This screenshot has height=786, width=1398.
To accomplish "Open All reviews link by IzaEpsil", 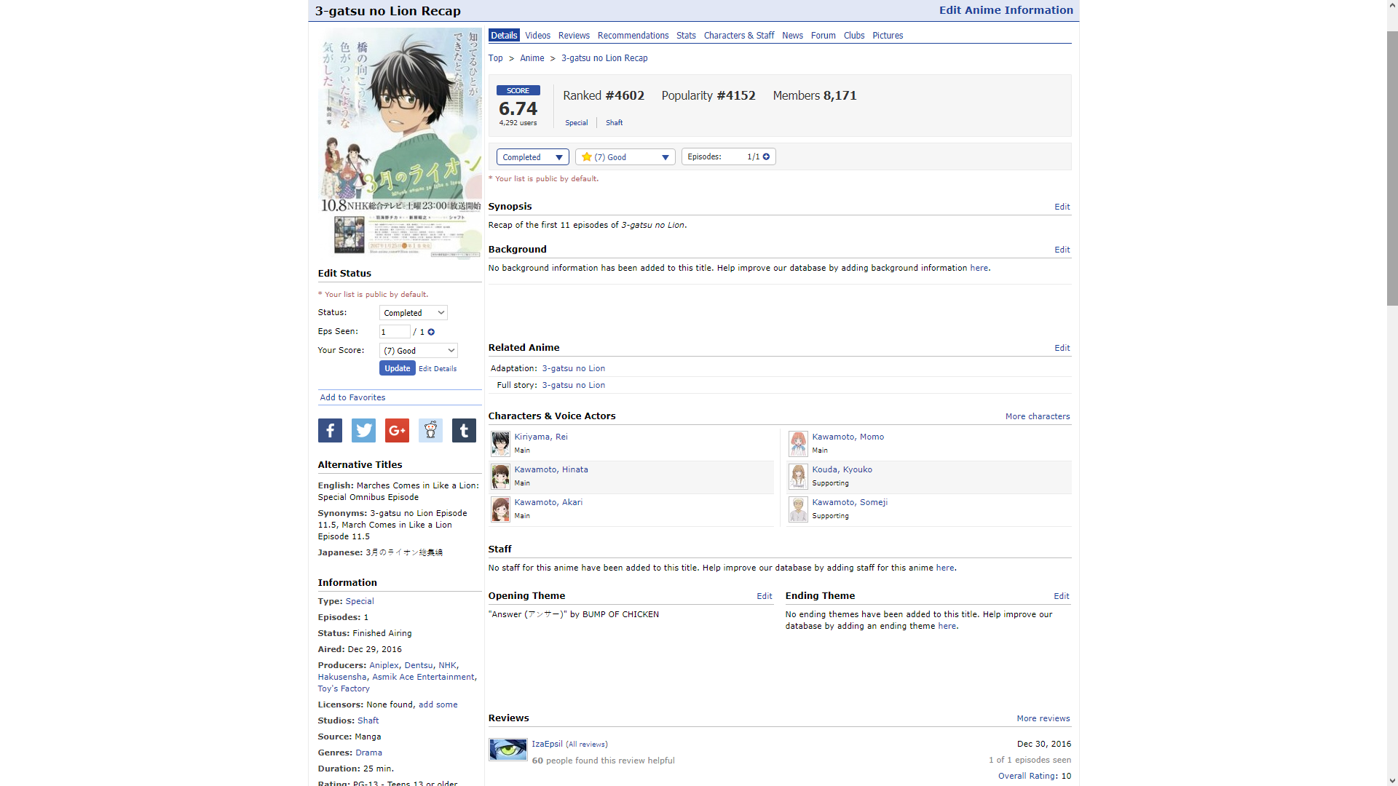I will coord(586,745).
